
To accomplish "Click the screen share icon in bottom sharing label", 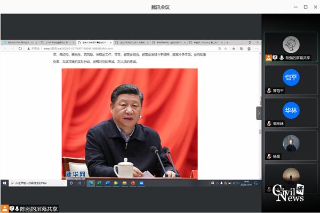I will [11, 208].
